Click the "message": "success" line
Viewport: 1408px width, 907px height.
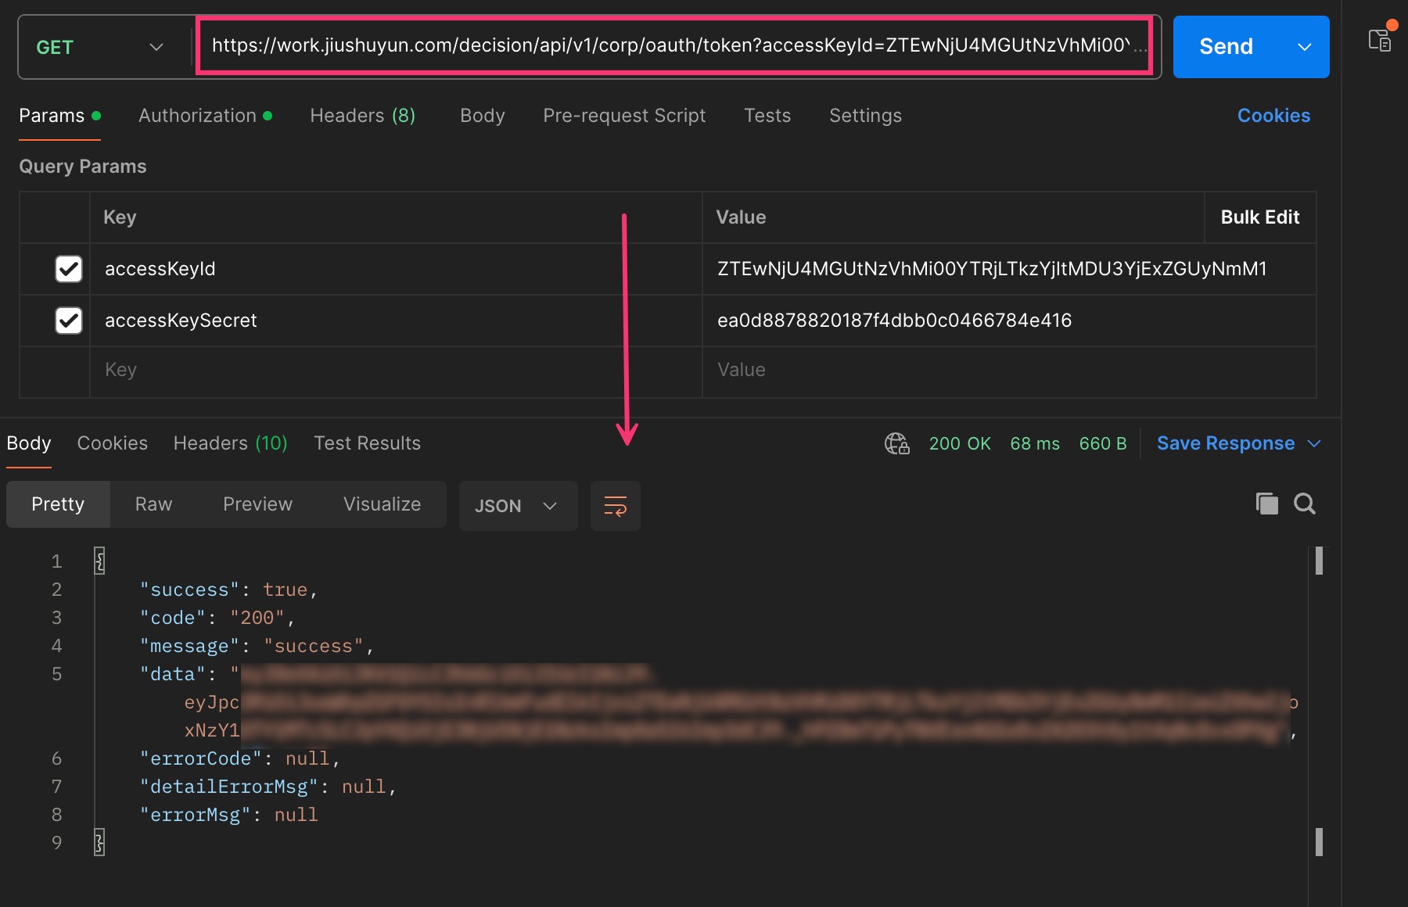click(x=257, y=646)
